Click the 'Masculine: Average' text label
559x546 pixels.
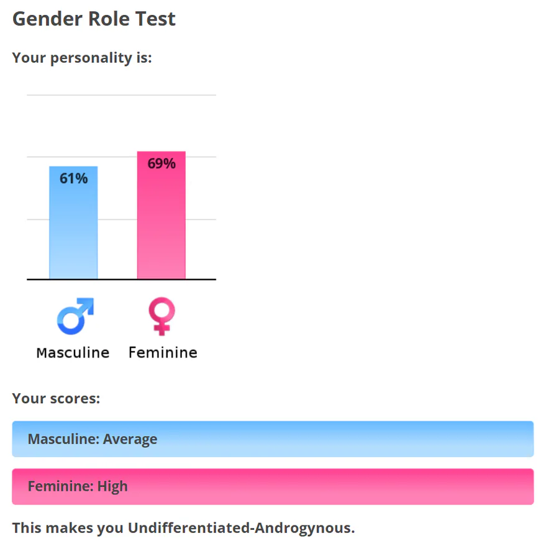93,439
